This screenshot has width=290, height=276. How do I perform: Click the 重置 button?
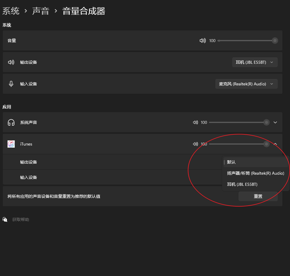pyautogui.click(x=258, y=196)
